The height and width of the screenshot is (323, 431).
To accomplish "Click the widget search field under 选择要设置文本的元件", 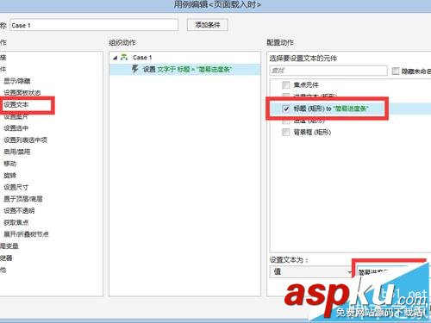I will tap(328, 71).
